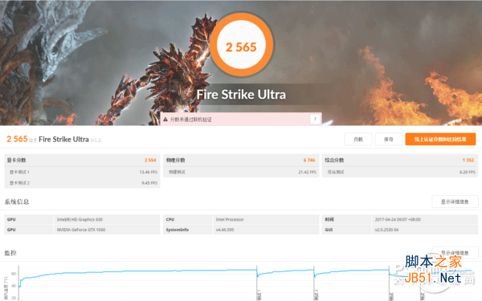Click the 保存 save button
This screenshot has width=482, height=301.
pyautogui.click(x=389, y=139)
